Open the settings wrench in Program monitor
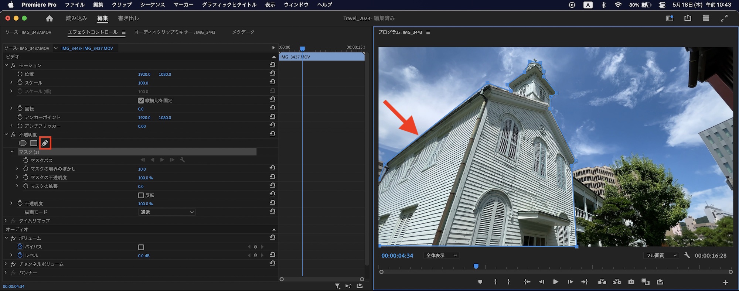 687,255
